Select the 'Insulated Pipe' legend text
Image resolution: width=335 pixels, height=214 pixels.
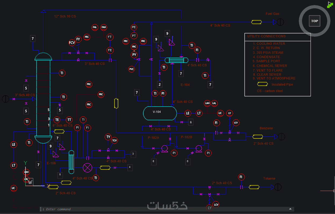pyautogui.click(x=282, y=84)
